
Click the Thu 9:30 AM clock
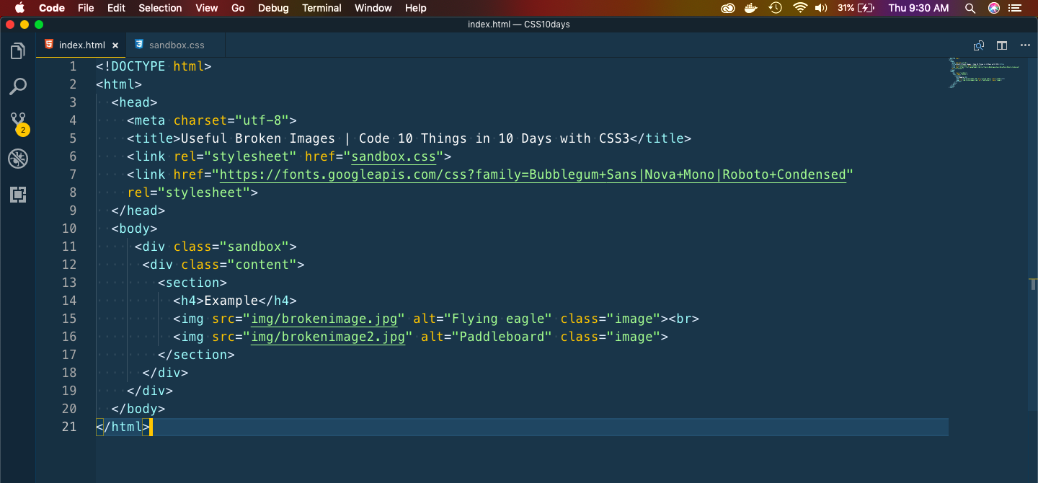(918, 8)
